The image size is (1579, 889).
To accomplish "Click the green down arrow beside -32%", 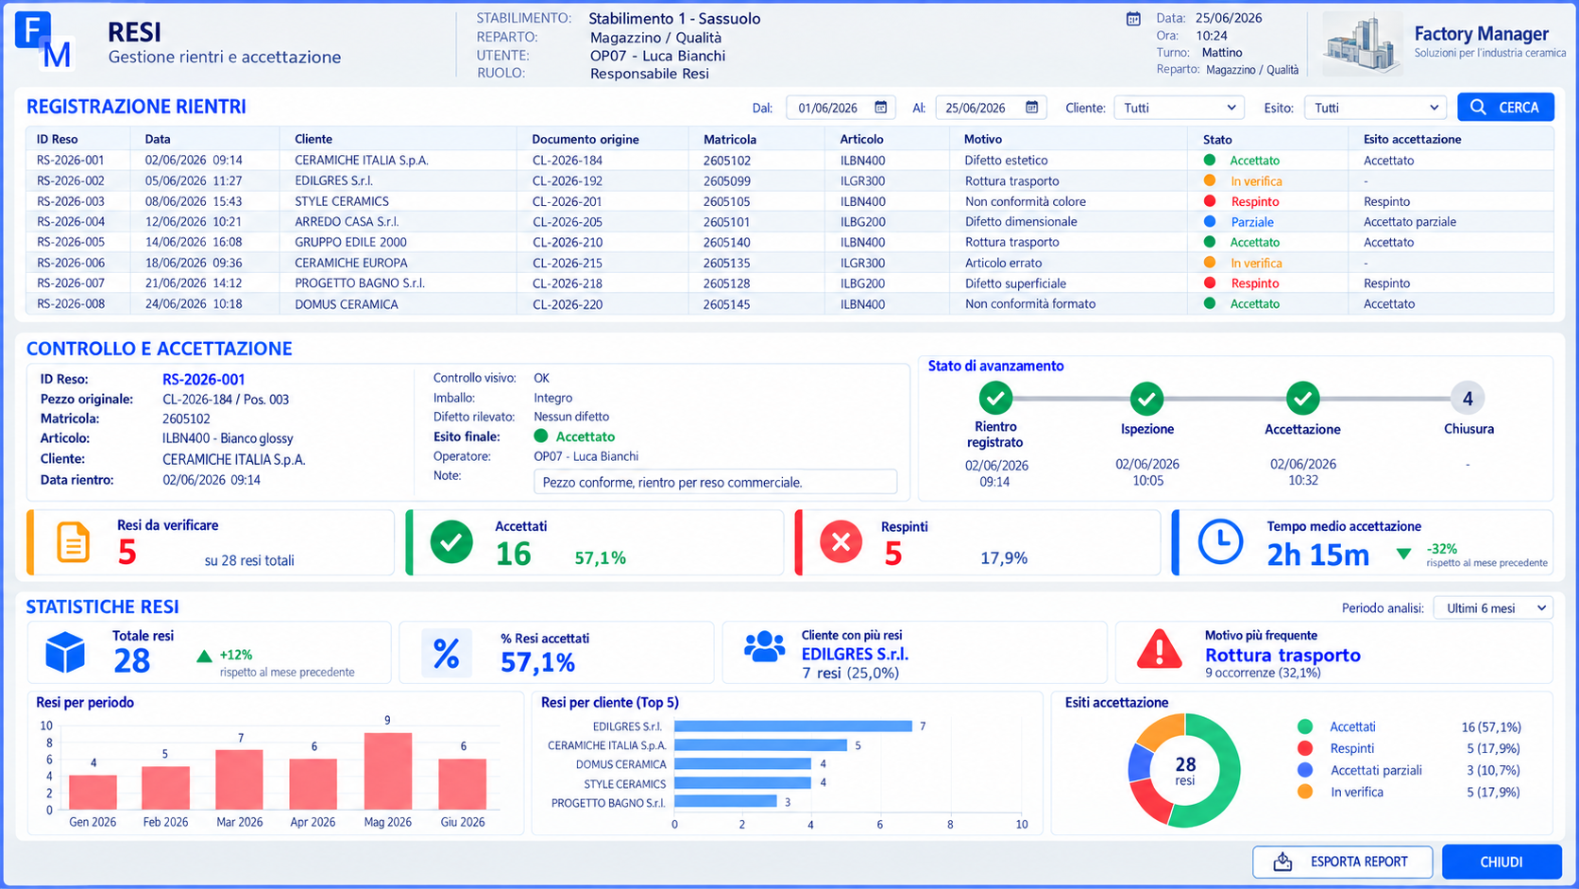I will (1403, 554).
